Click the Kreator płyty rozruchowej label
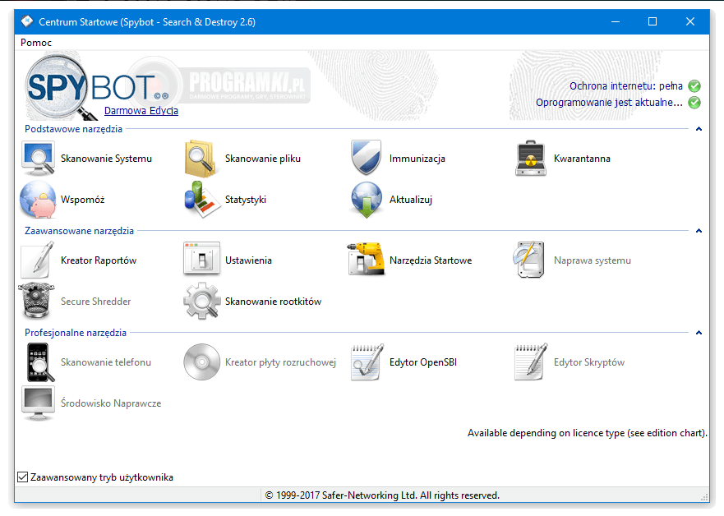724x516 pixels. point(280,362)
